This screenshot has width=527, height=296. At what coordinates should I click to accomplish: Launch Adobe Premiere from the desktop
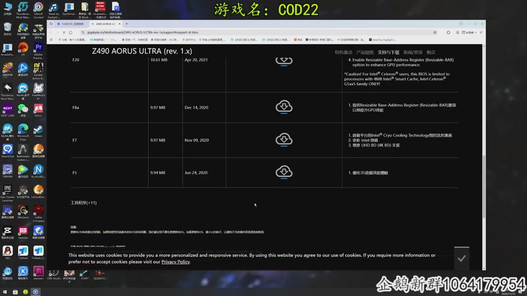(x=38, y=51)
